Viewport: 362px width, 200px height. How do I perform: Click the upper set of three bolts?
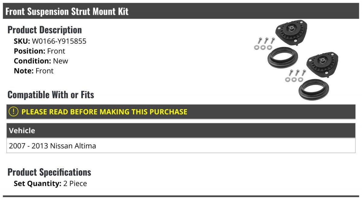(x=266, y=40)
